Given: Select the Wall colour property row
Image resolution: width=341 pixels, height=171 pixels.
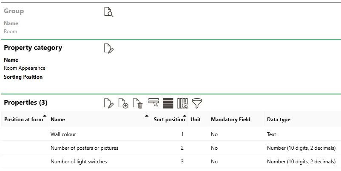Looking at the screenshot, I should pyautogui.click(x=171, y=134).
